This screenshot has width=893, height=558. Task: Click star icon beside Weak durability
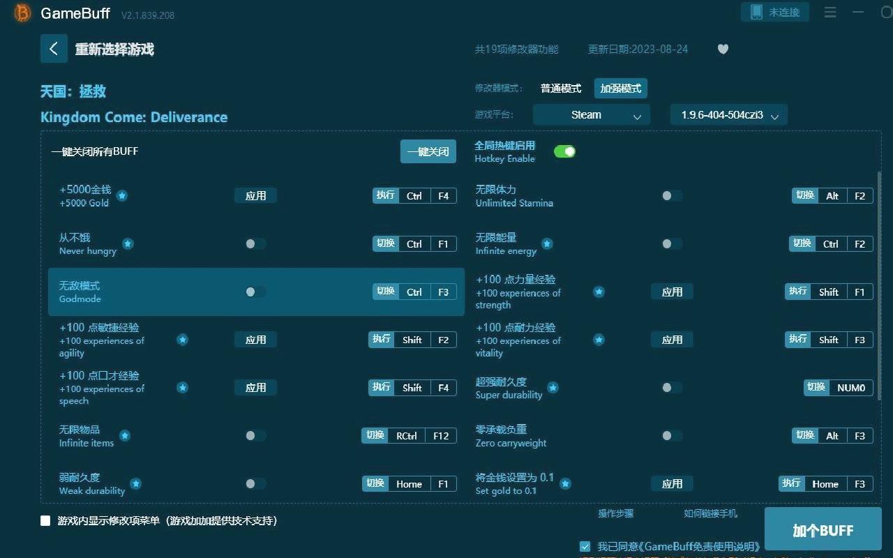click(136, 483)
